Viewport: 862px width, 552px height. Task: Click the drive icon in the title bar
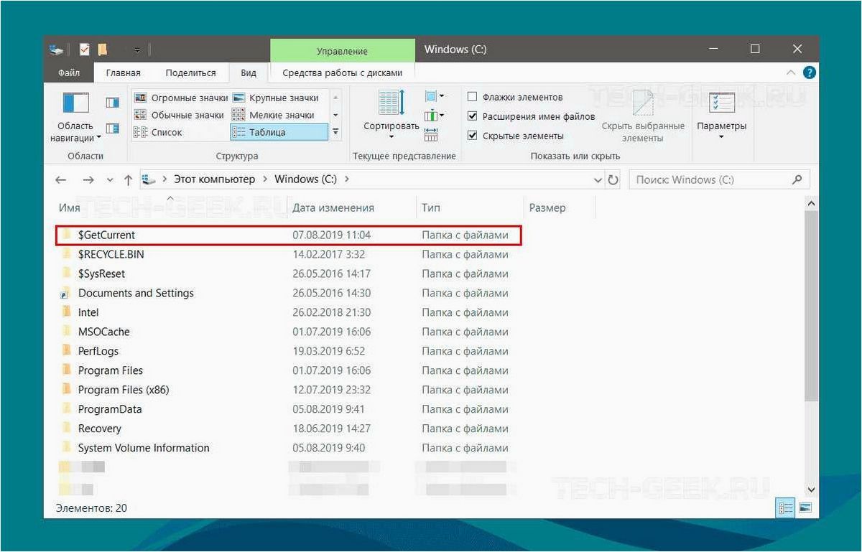tap(57, 50)
